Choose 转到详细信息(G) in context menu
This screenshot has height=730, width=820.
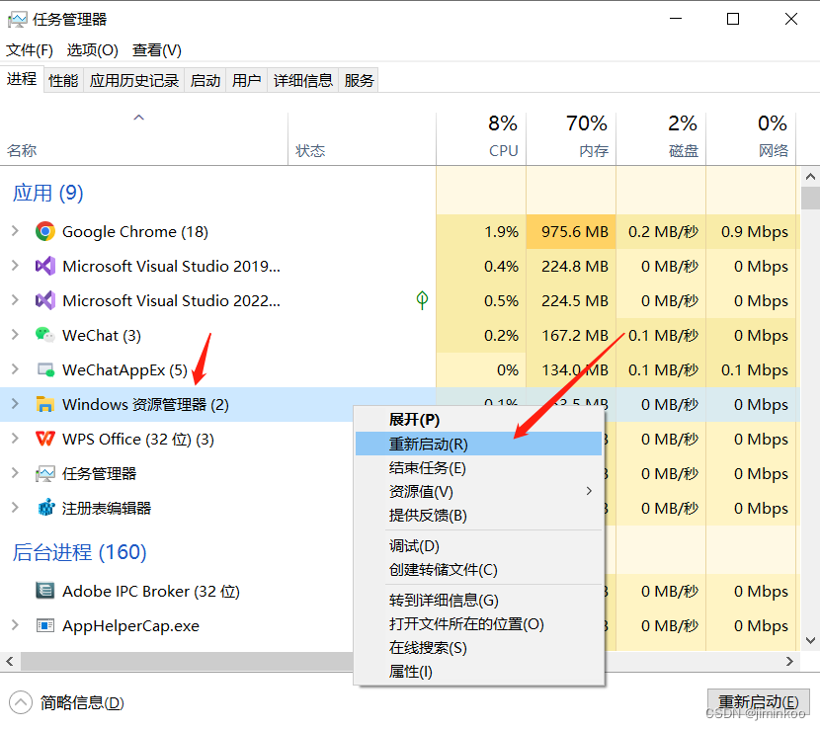[x=478, y=600]
